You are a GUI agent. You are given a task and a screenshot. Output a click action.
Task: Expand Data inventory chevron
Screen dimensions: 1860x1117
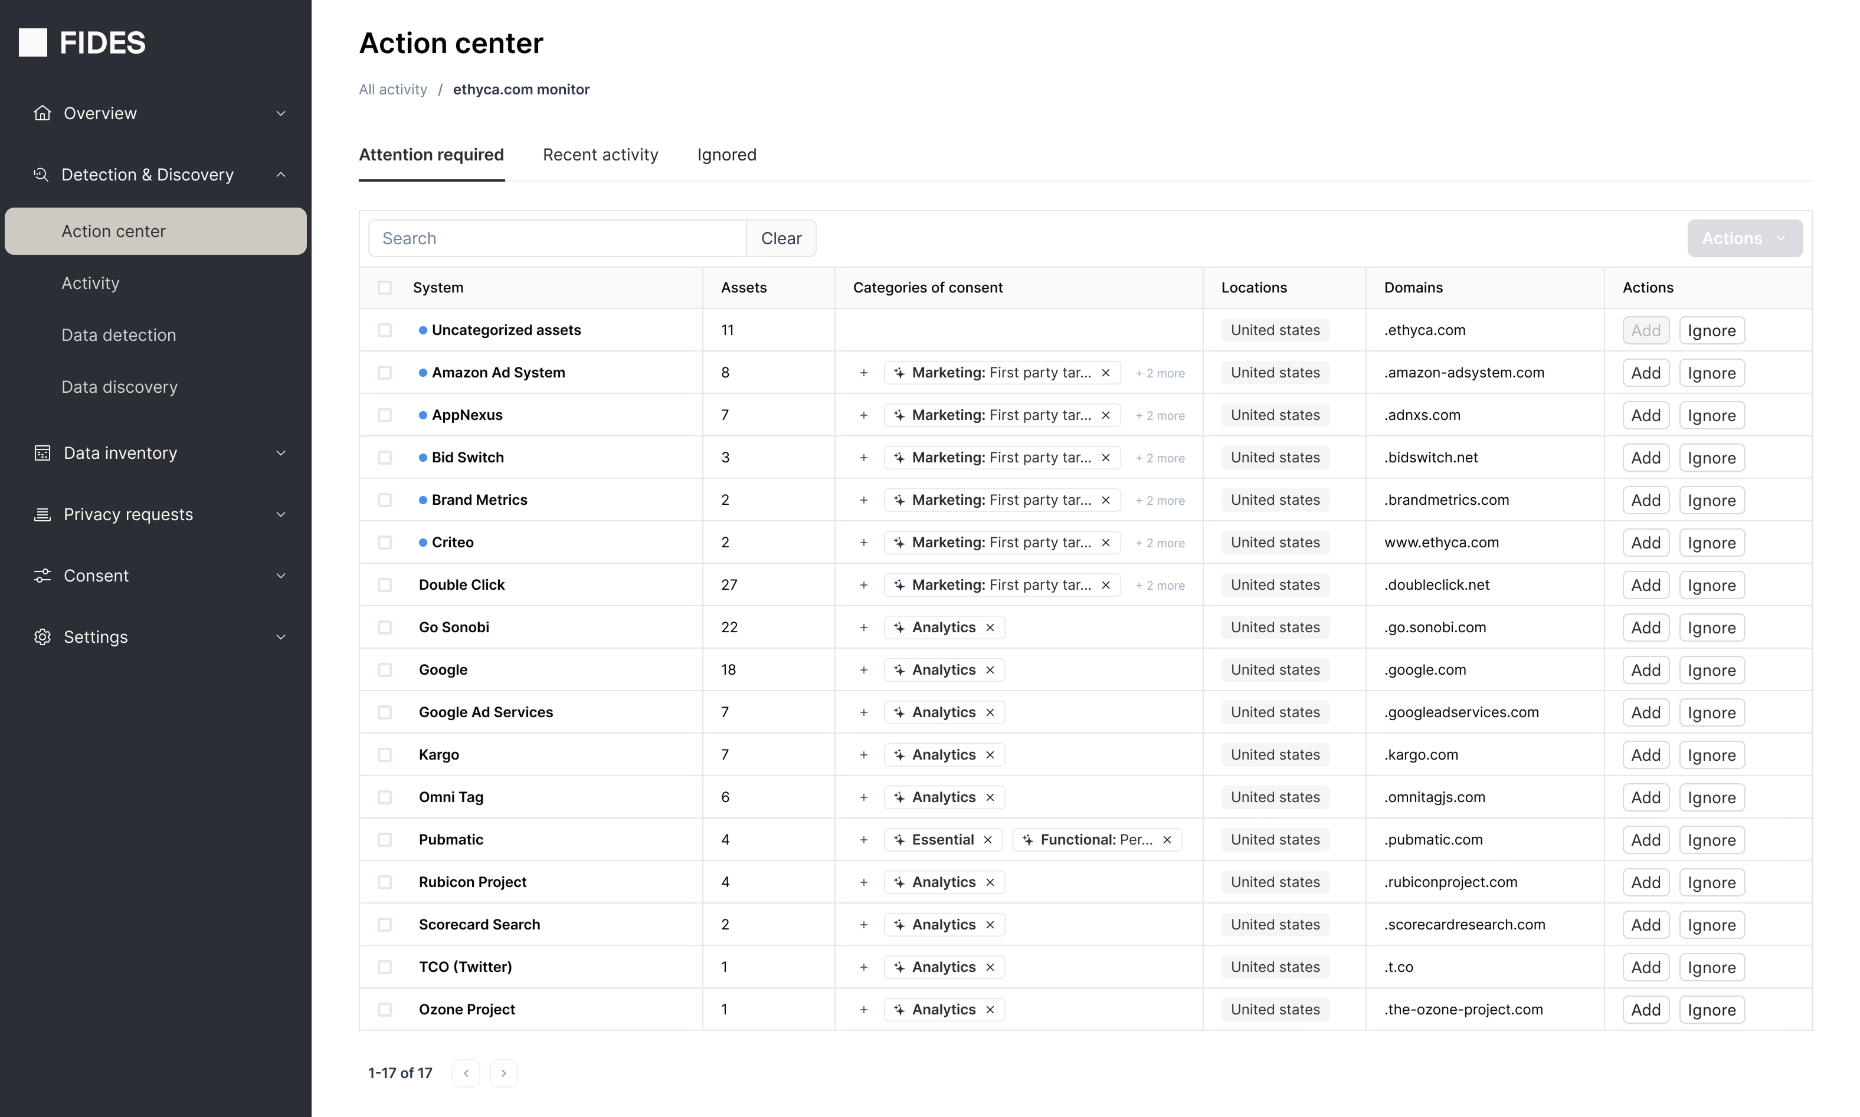281,453
